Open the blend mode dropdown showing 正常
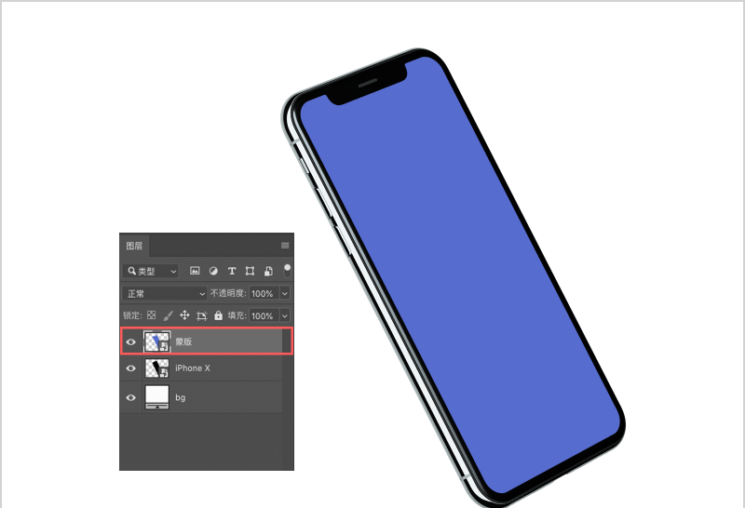The width and height of the screenshot is (745, 508). point(165,293)
